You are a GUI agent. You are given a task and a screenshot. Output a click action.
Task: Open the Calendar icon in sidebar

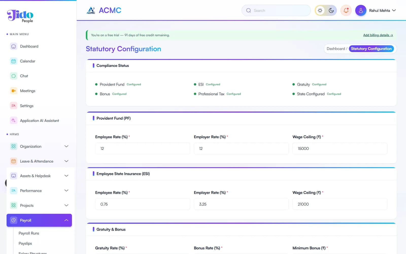coord(13,61)
